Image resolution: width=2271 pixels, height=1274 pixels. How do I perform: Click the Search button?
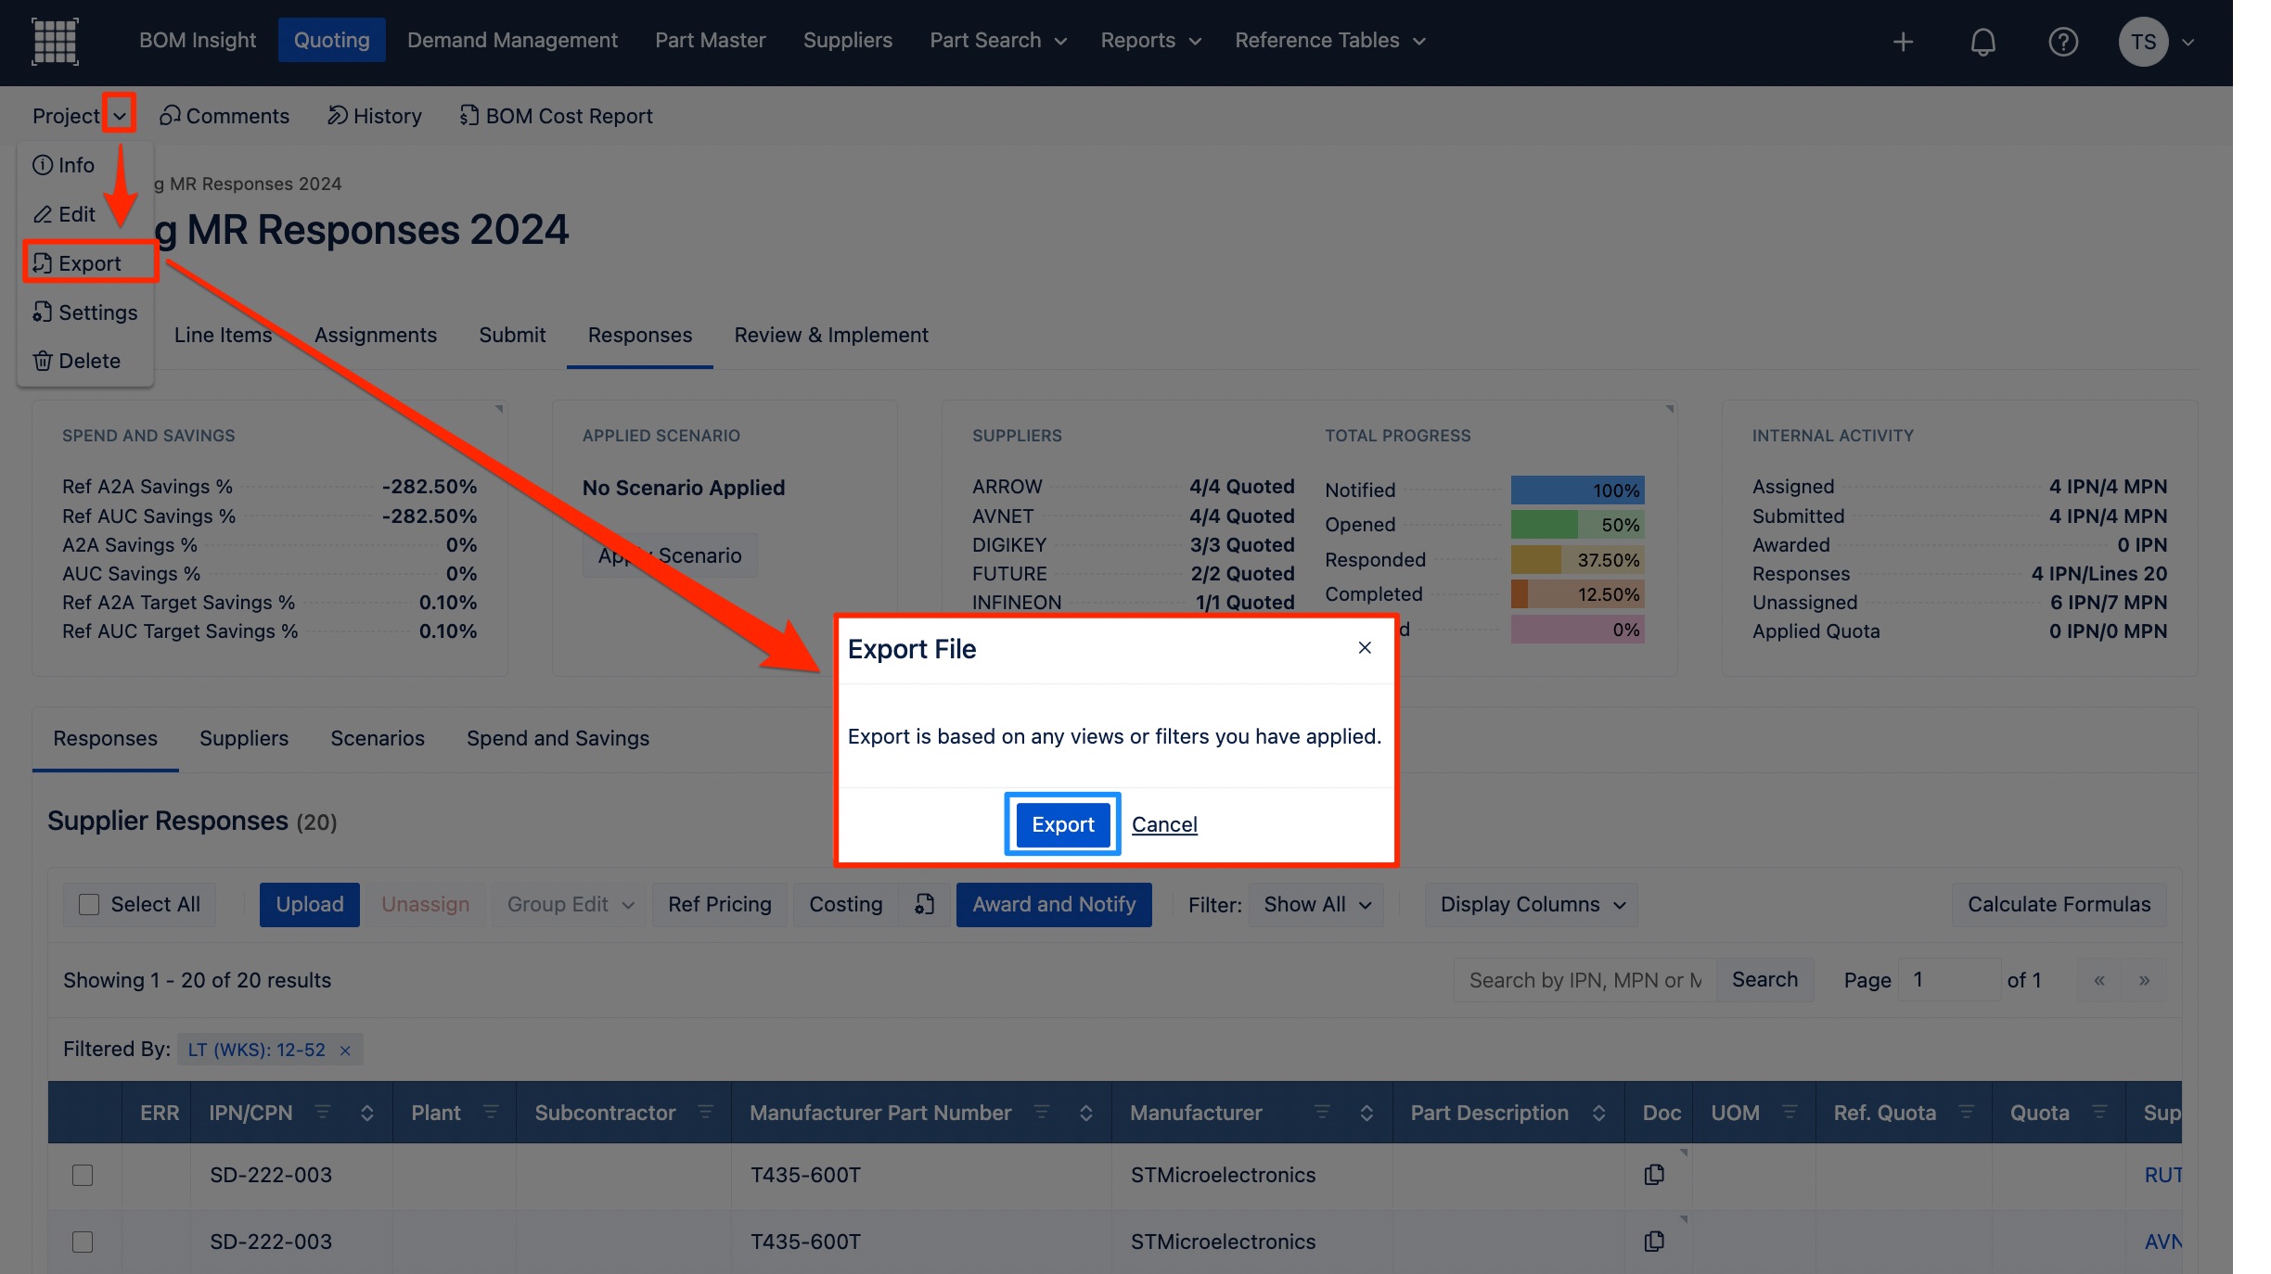click(x=1764, y=980)
